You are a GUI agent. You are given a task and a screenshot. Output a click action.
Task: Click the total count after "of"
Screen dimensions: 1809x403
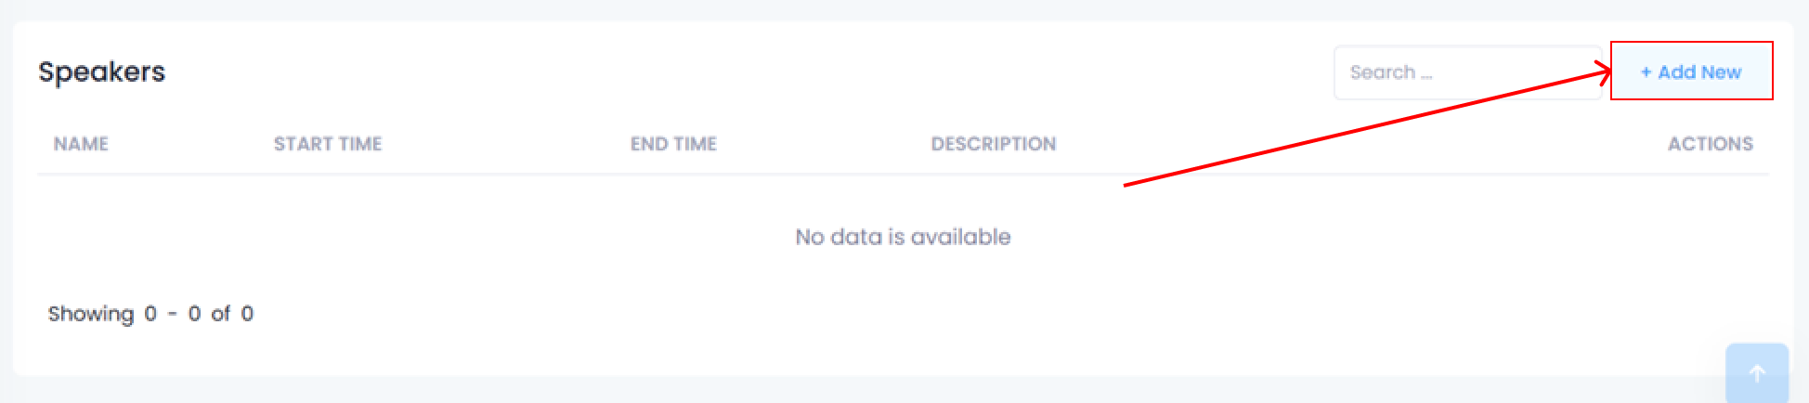pos(247,314)
